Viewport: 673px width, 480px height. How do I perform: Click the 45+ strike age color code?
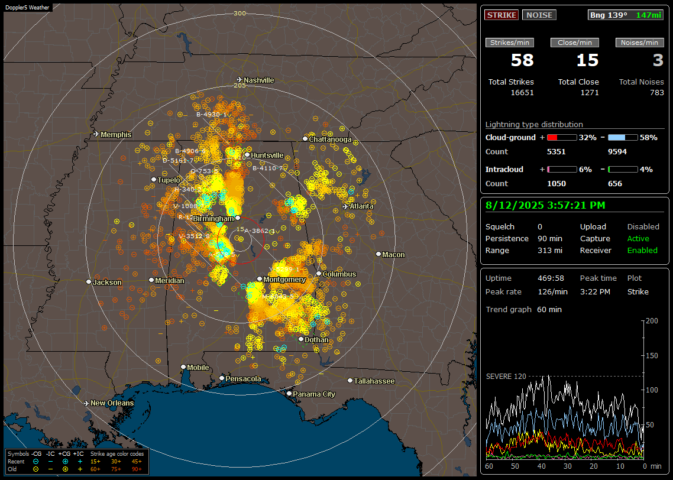pos(137,462)
